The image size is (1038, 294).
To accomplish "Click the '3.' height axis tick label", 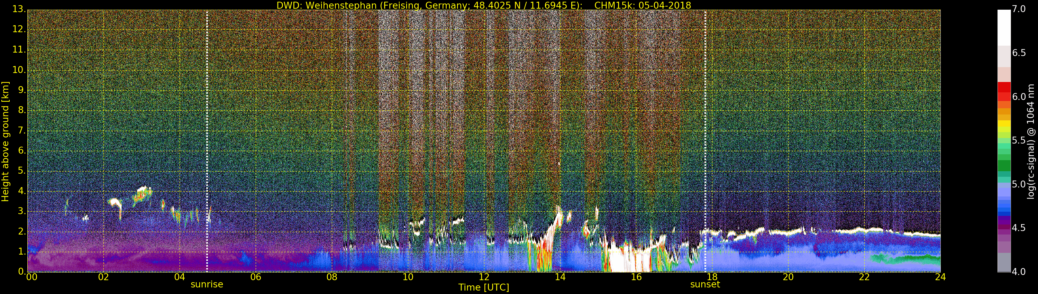I will pyautogui.click(x=22, y=211).
